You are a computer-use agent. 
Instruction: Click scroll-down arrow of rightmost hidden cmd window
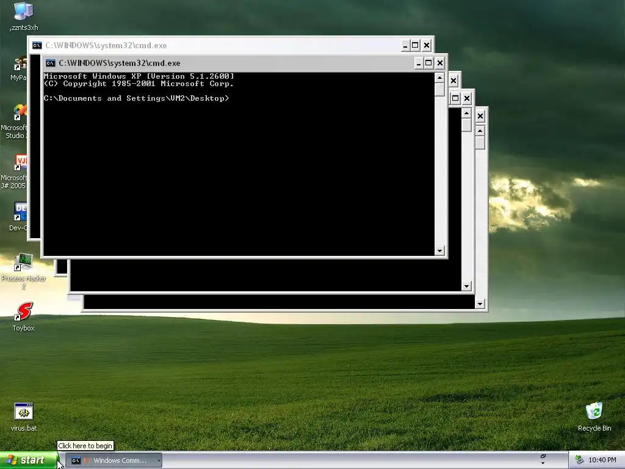tap(480, 304)
